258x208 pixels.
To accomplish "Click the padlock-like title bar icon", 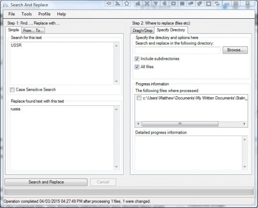I will [164, 3].
